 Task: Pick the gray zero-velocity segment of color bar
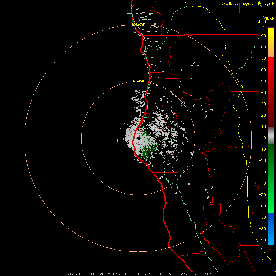coord(271,136)
